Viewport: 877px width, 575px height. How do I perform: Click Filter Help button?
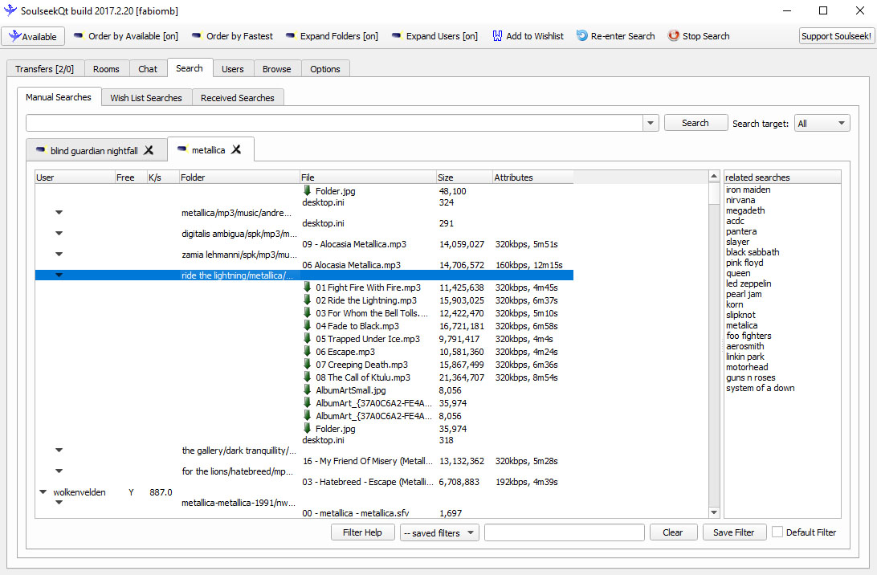coord(362,532)
